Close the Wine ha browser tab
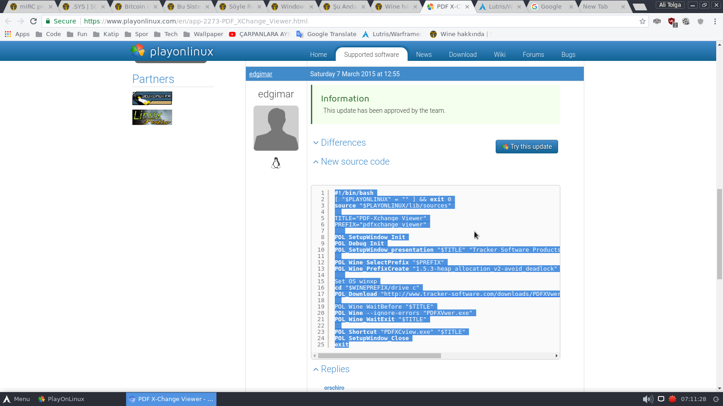Screen dimensions: 723x406 (x=415, y=7)
